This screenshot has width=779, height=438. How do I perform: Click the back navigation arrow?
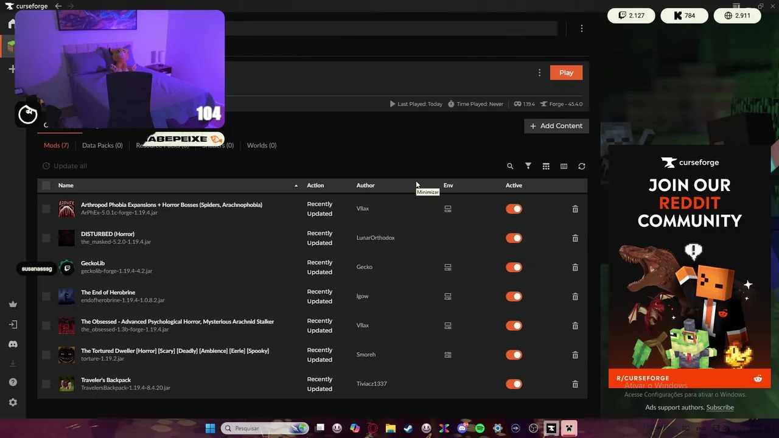[58, 6]
